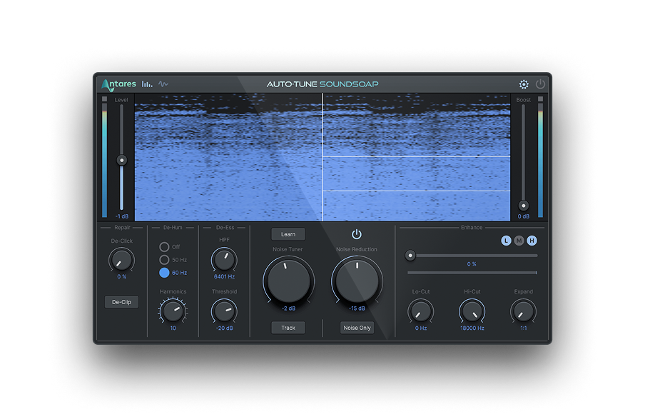
Task: Click the power icon in the top-right corner
Action: tap(540, 84)
